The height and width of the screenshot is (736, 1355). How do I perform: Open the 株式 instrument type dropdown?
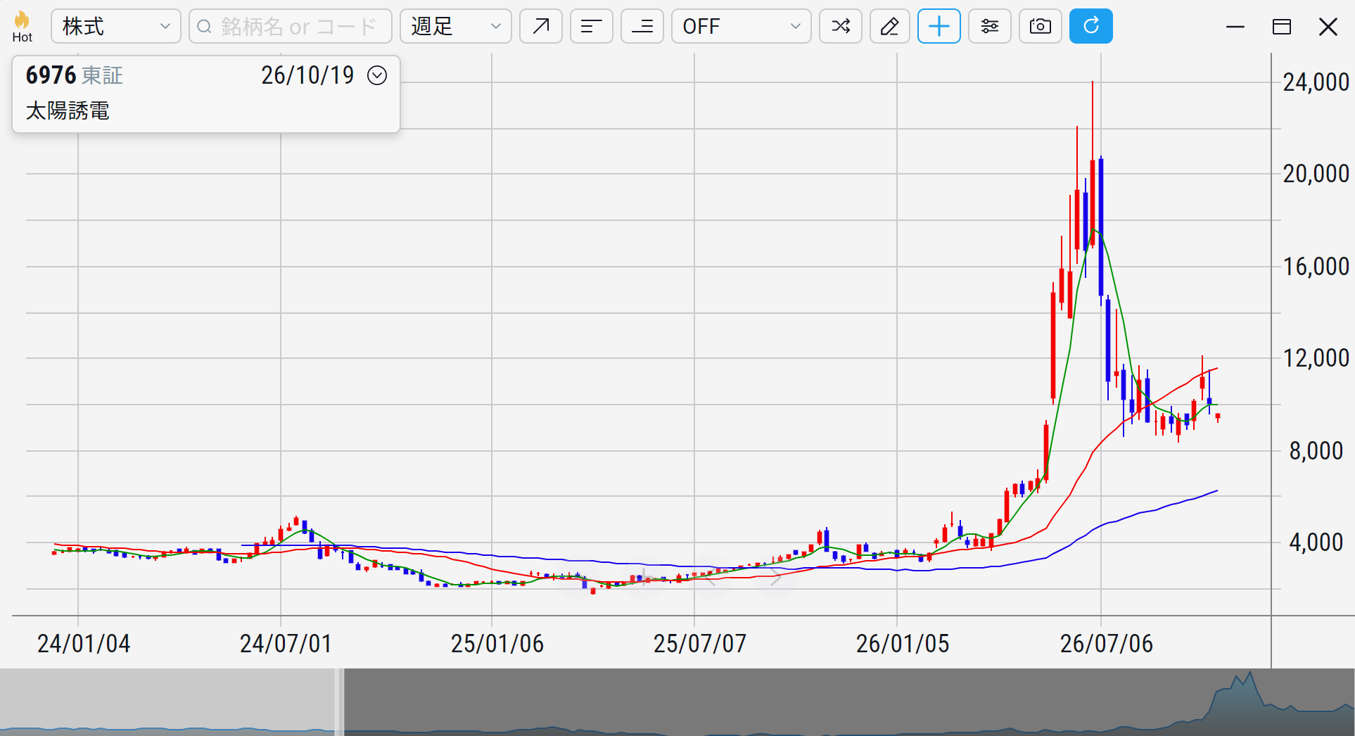point(116,27)
